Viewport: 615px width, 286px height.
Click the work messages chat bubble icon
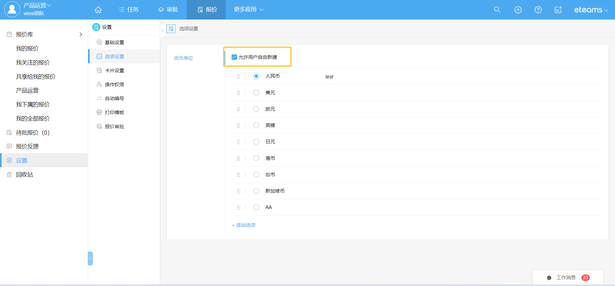tap(549, 278)
